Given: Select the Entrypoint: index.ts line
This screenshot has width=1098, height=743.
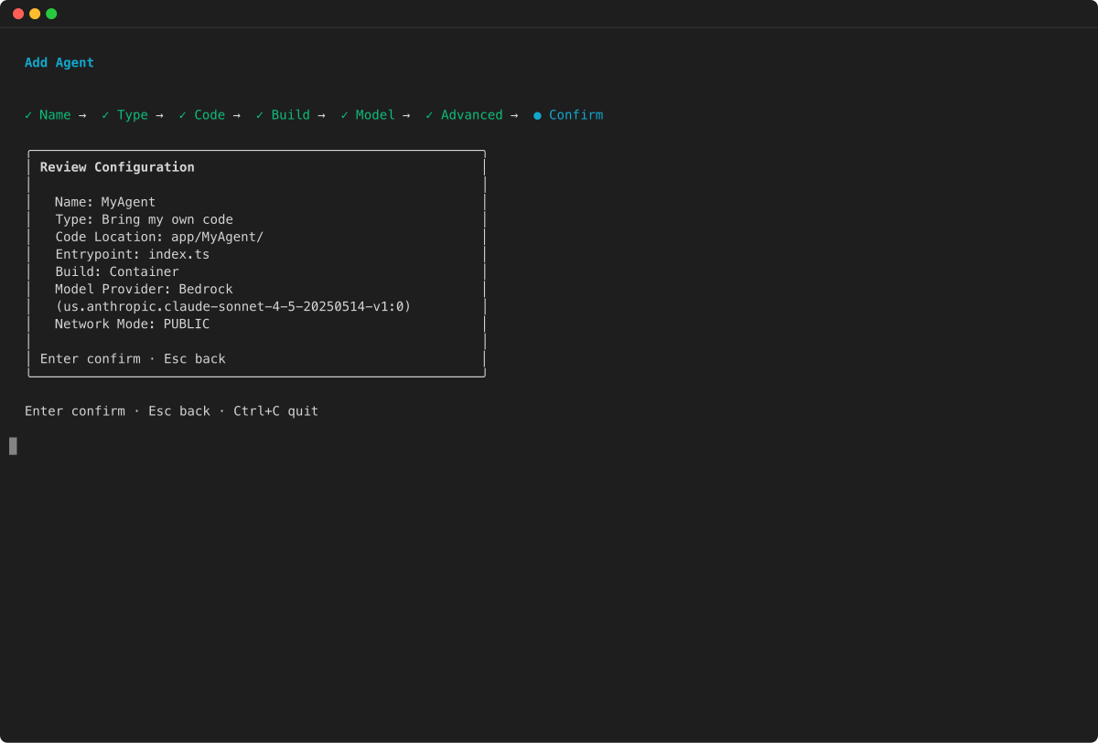Looking at the screenshot, I should [132, 254].
